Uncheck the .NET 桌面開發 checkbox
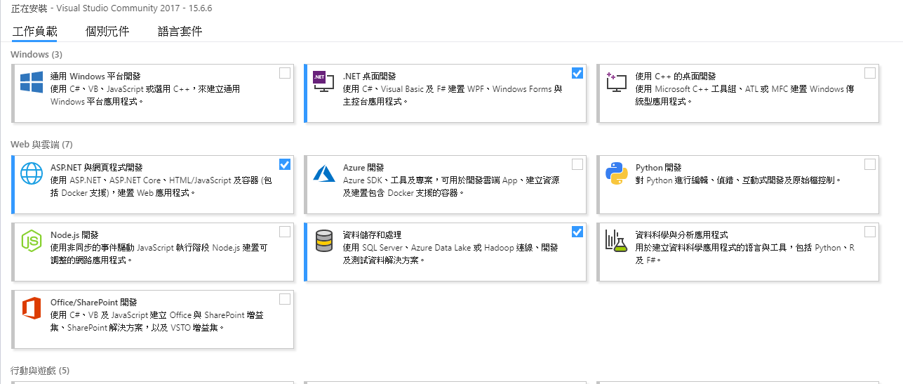903x384 pixels. [x=577, y=73]
